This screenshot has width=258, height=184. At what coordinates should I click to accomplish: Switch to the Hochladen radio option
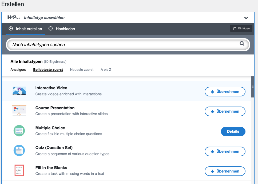[50, 29]
